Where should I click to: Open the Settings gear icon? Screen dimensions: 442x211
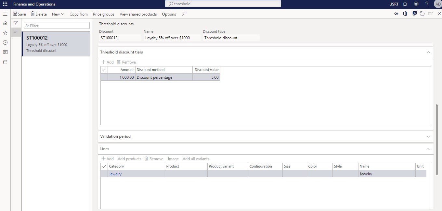click(416, 4)
